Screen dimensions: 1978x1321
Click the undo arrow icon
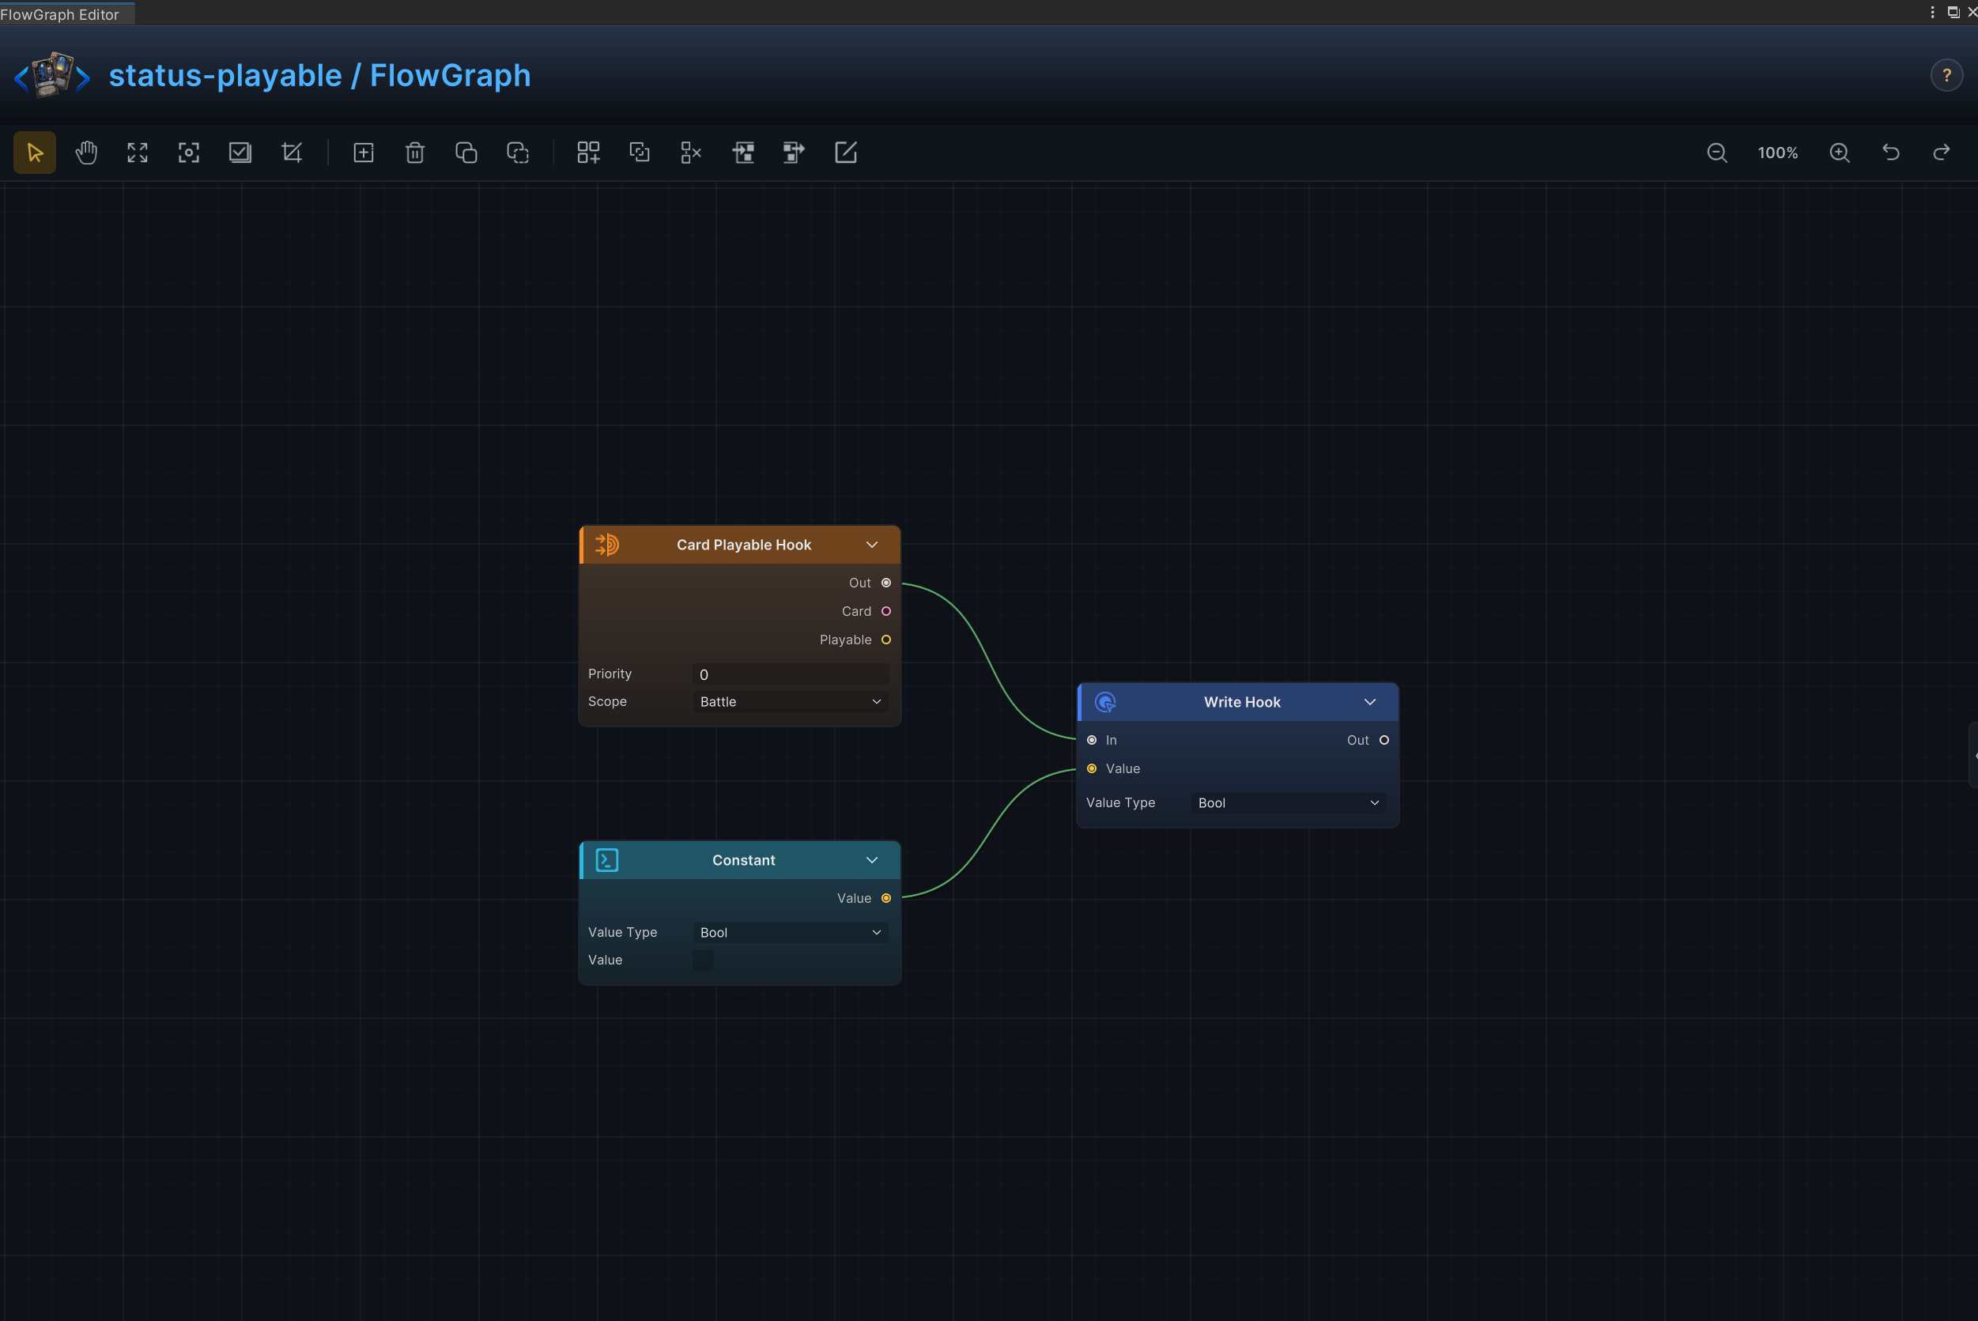pyautogui.click(x=1890, y=153)
